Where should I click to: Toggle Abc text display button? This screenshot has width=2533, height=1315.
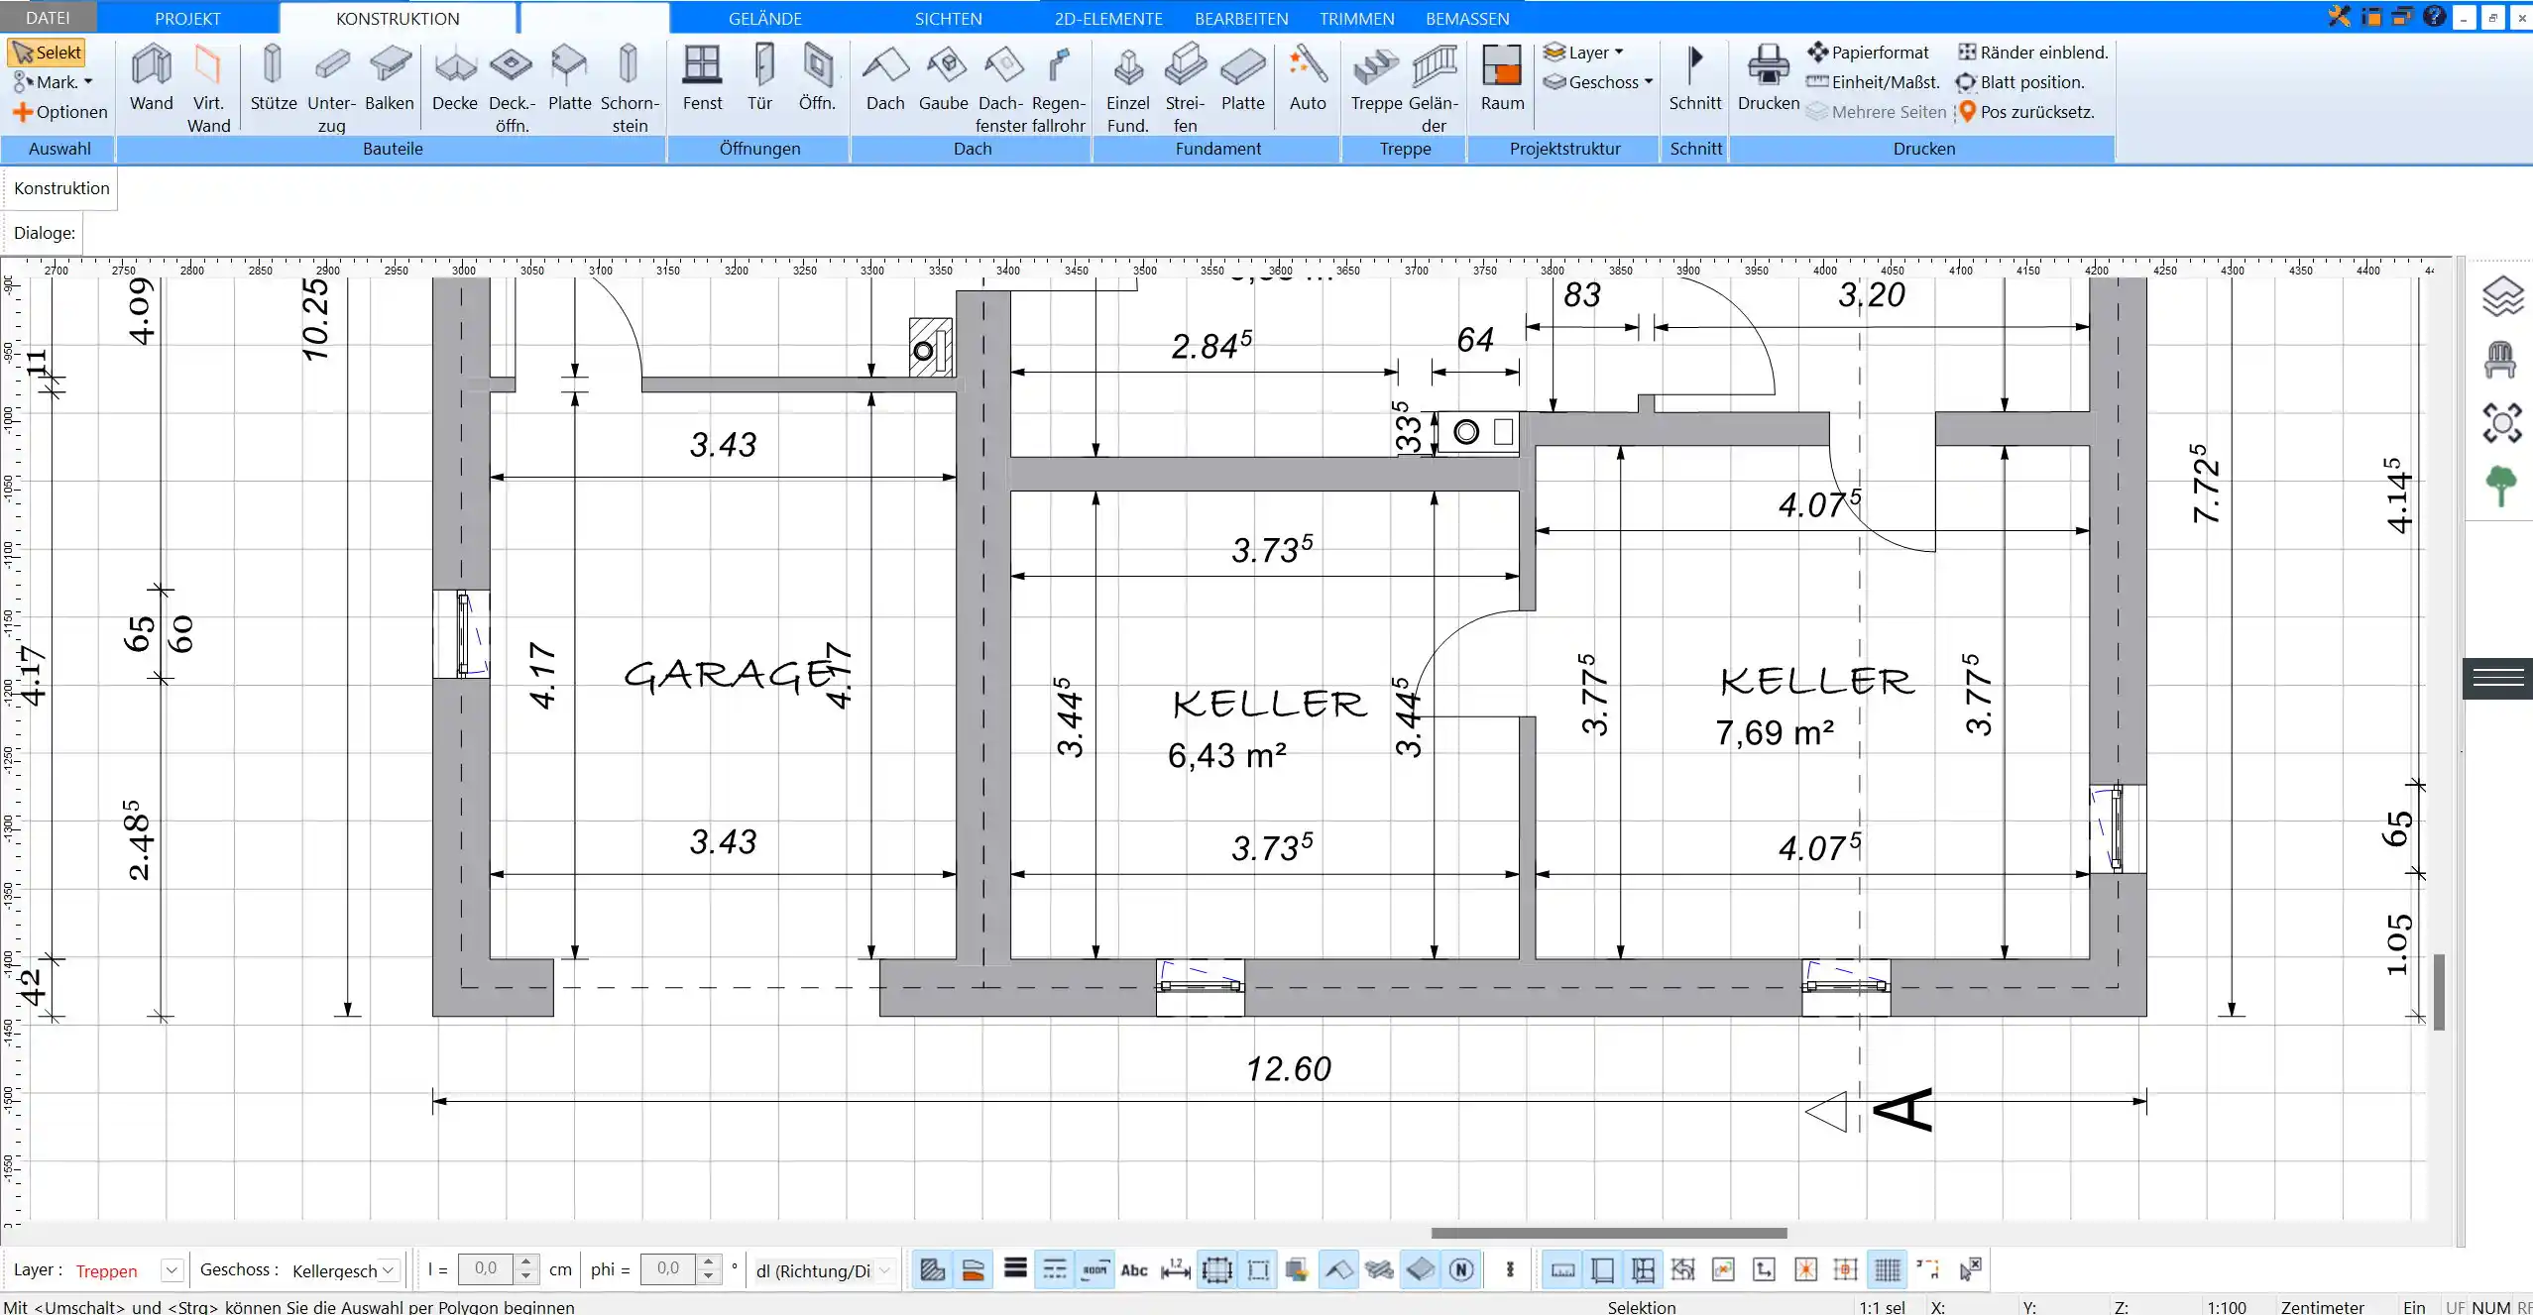[x=1134, y=1269]
